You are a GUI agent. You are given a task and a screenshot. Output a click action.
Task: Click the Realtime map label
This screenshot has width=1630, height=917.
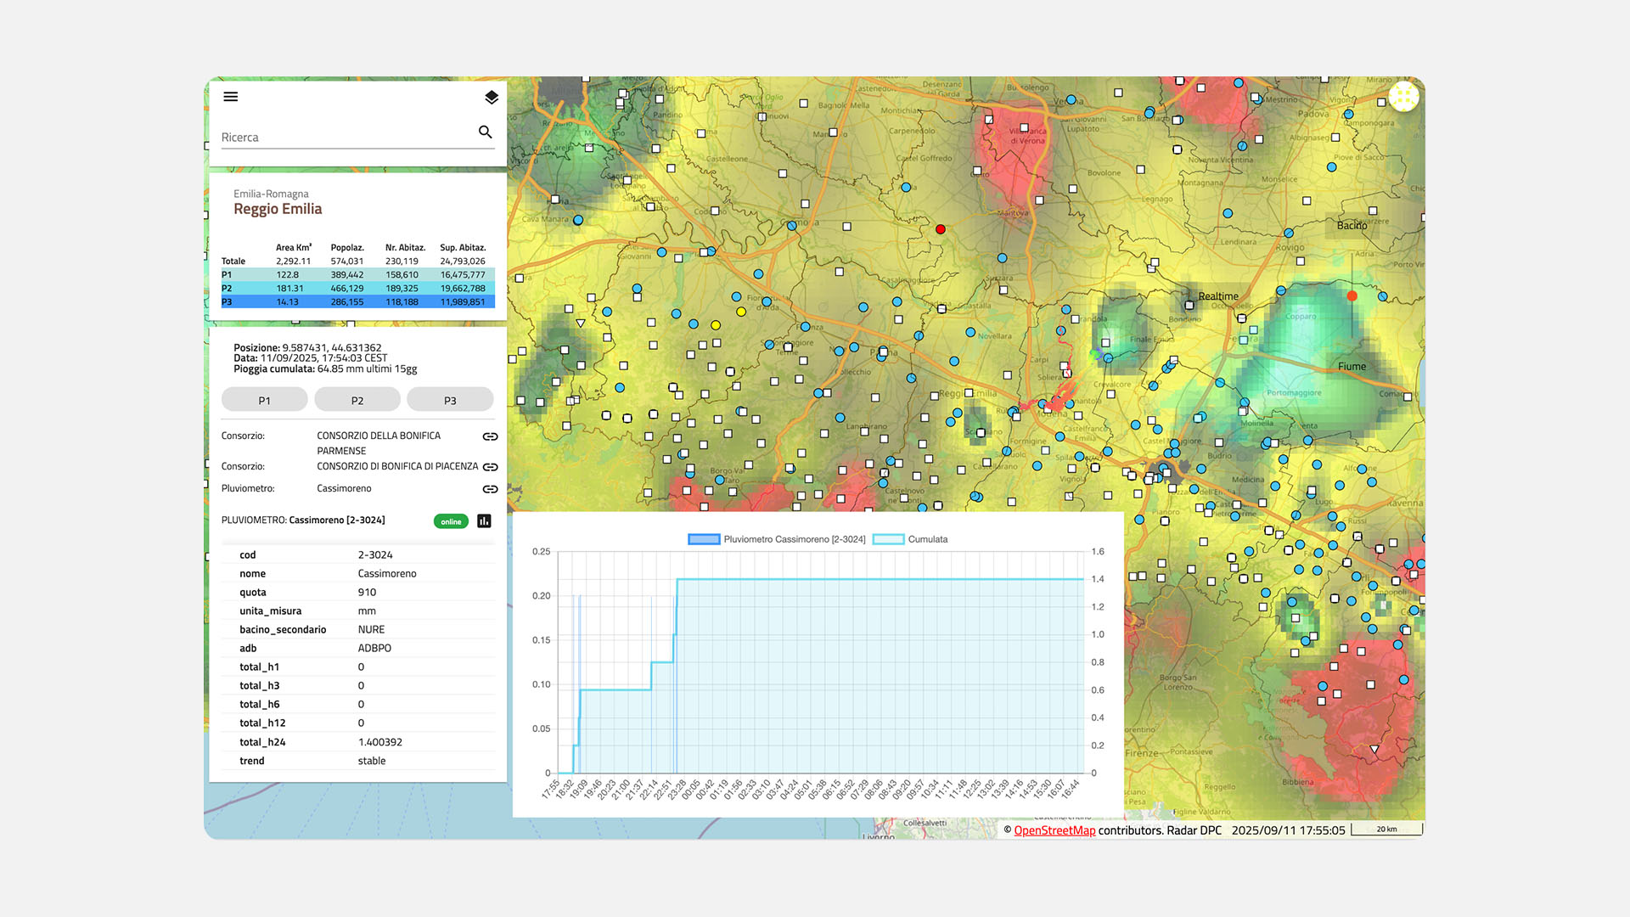click(1217, 296)
